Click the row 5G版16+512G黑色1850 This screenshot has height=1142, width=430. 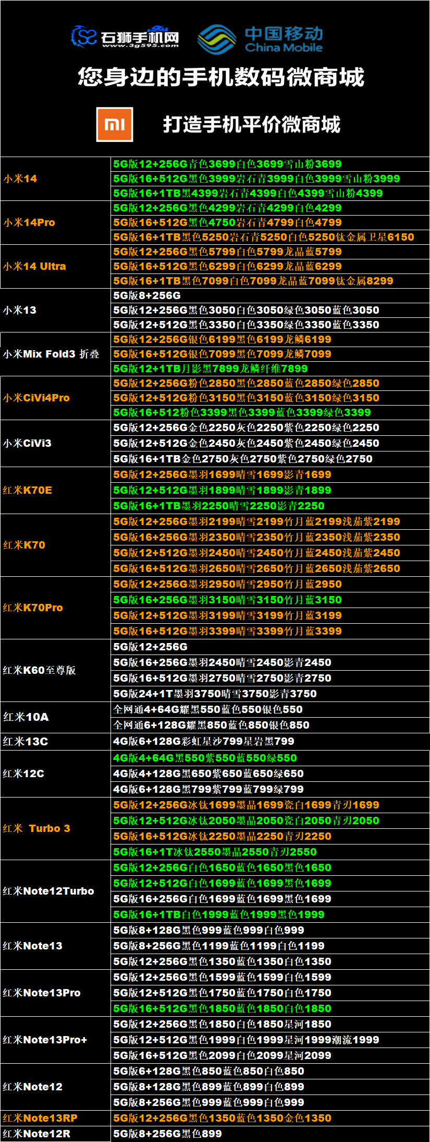point(271,1008)
